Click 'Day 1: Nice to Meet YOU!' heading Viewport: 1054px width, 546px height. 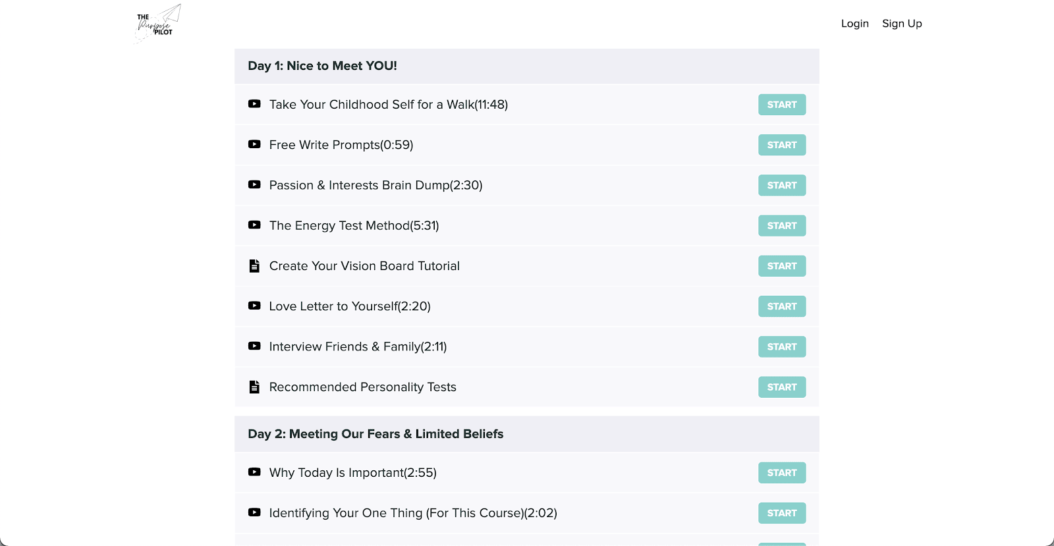322,66
